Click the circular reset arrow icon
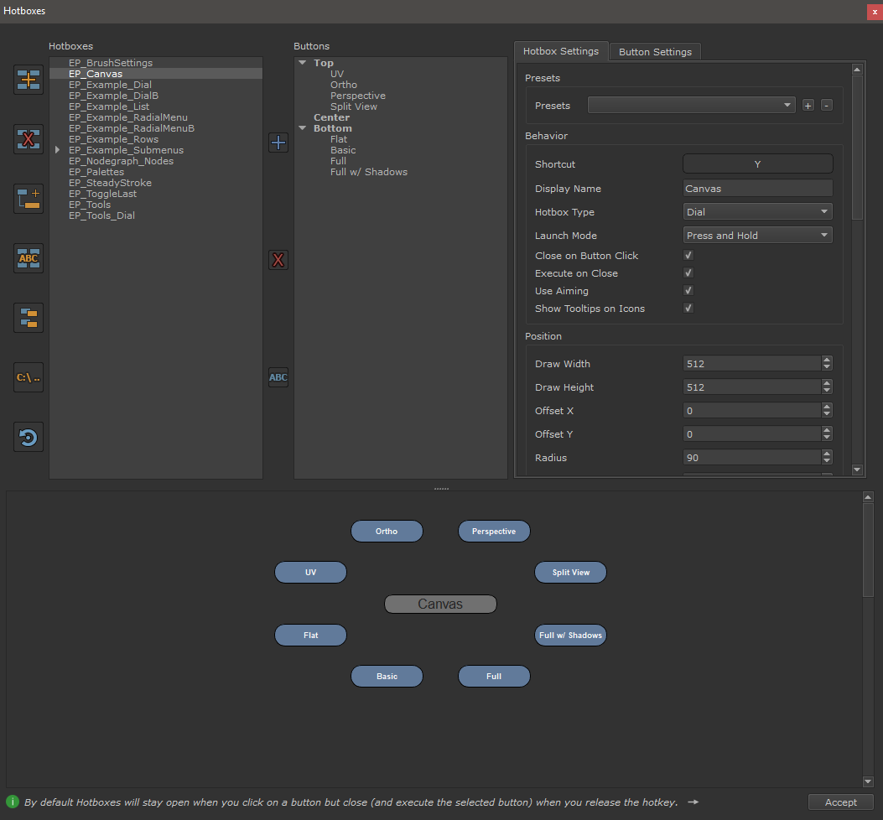The image size is (883, 820). [29, 437]
